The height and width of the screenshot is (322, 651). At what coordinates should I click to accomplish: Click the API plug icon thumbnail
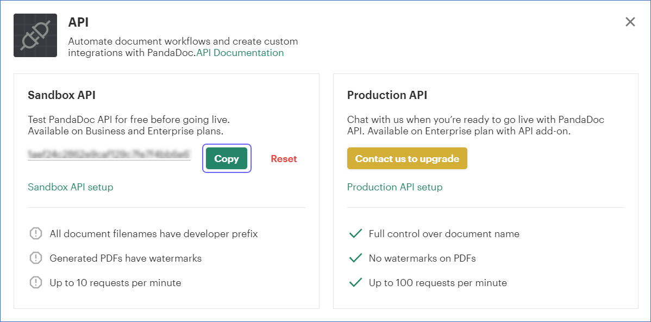pos(35,35)
